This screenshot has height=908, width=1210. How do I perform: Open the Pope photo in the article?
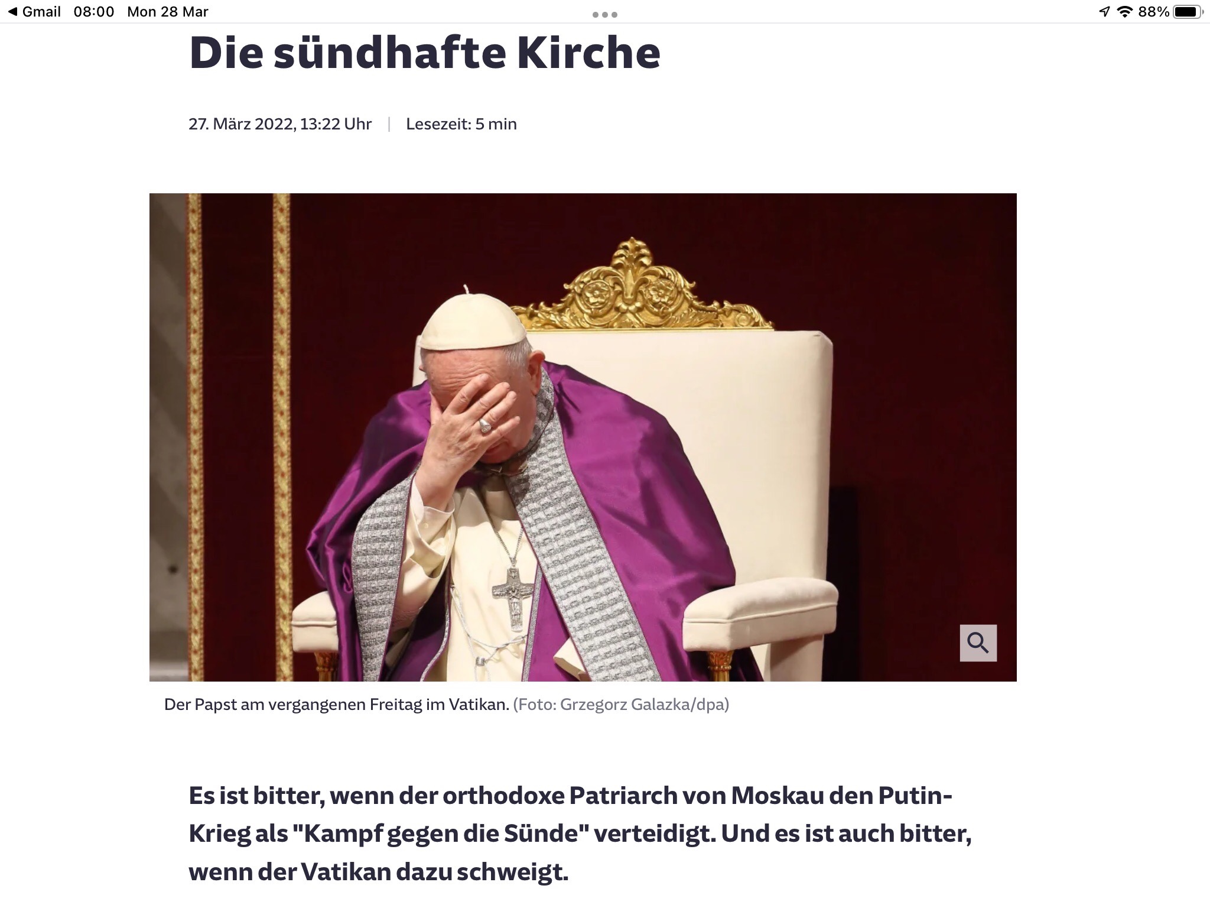pos(583,437)
